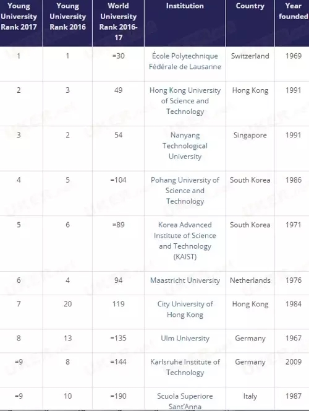This screenshot has height=411, width=309.
Task: Open Karlsruhe Institute of Technology link
Action: (x=185, y=367)
